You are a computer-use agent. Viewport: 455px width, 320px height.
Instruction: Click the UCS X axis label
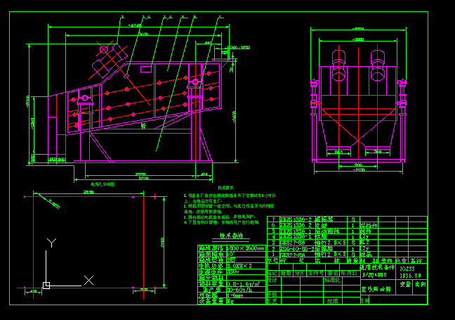88,280
